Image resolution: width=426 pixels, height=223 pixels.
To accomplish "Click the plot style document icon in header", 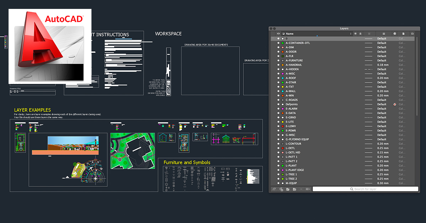I will (403, 33).
